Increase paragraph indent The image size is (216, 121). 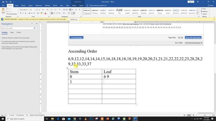tap(67, 10)
